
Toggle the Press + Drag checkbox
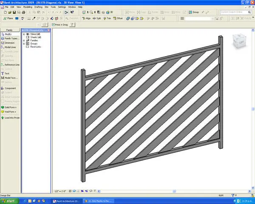(53, 25)
